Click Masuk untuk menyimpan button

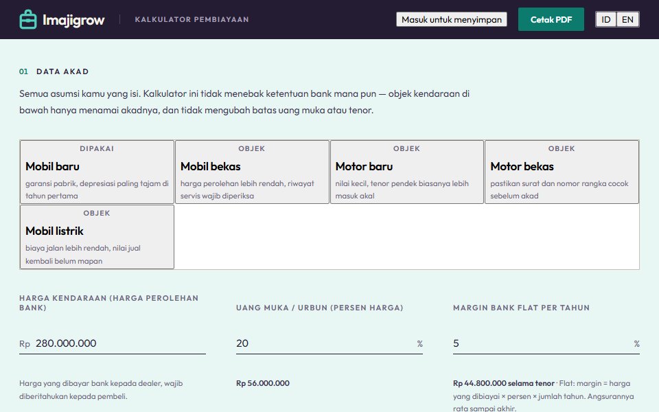tap(452, 19)
